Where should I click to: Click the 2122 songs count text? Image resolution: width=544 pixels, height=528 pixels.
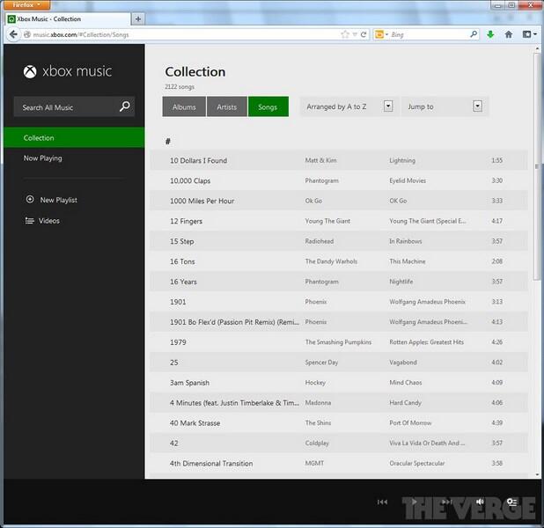(180, 87)
